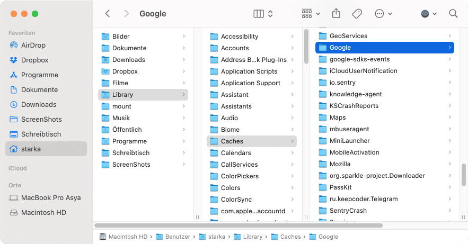Expand the selected Google folder chevron
Image resolution: width=468 pixels, height=244 pixels.
[x=449, y=48]
